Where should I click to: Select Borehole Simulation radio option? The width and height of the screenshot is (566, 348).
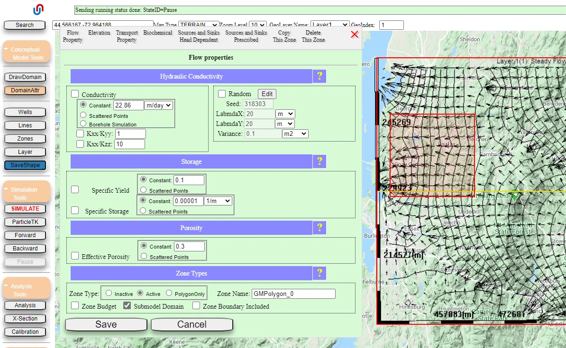[83, 123]
